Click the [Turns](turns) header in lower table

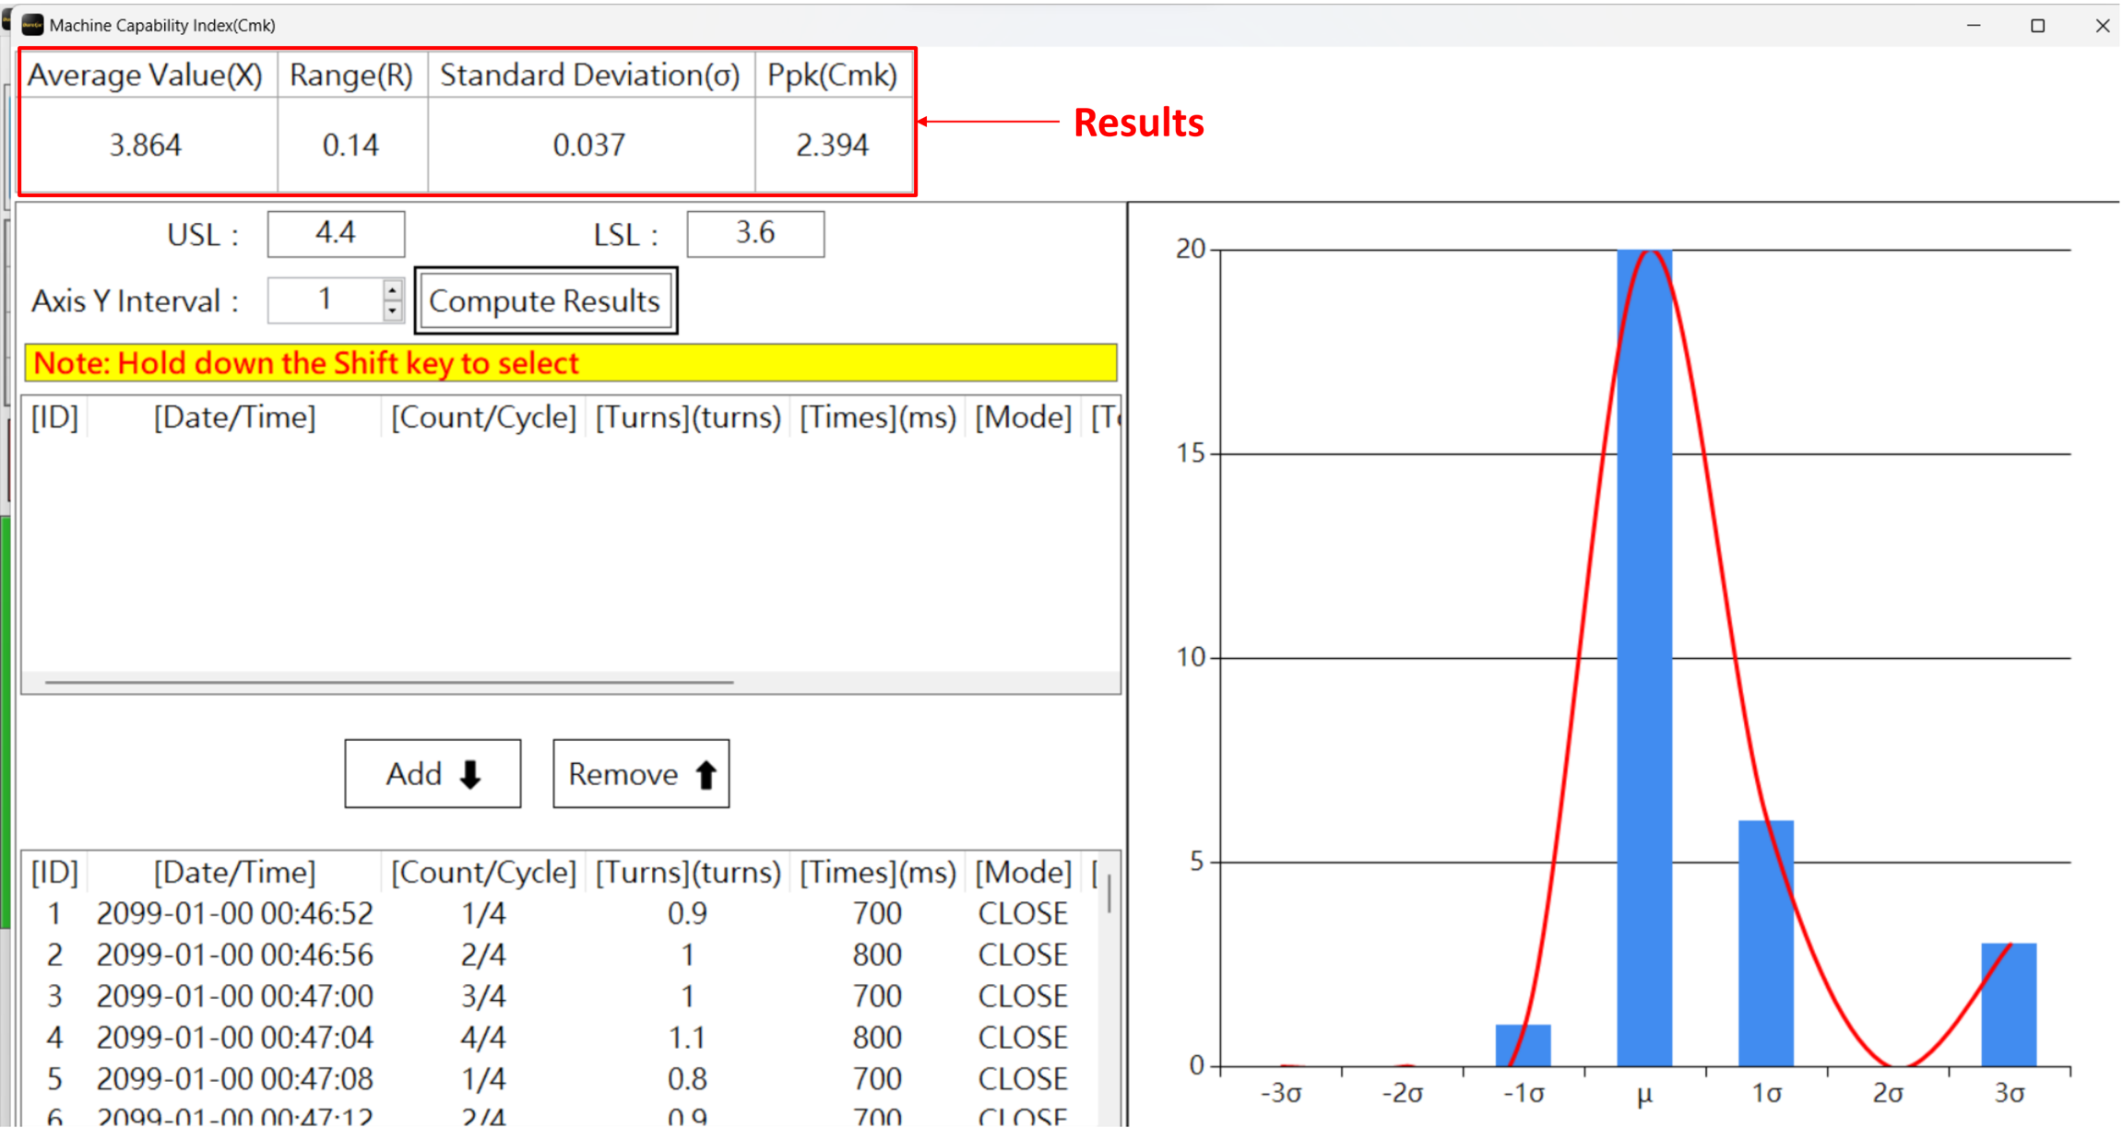click(688, 873)
